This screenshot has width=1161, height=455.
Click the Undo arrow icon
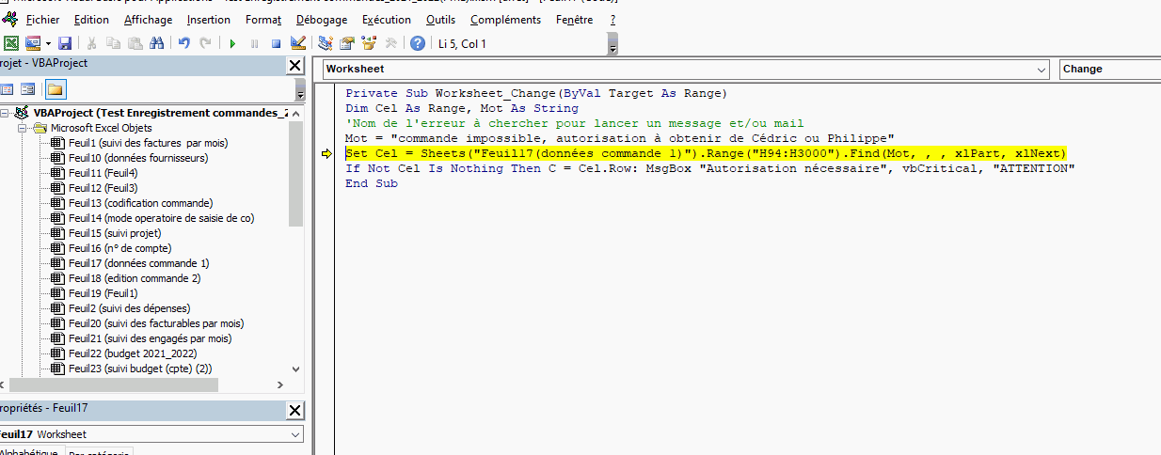[183, 43]
